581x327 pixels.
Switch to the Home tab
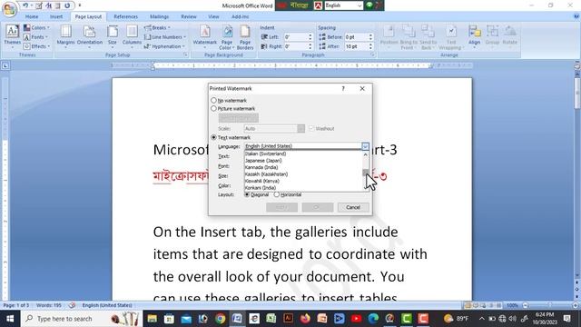[x=32, y=16]
